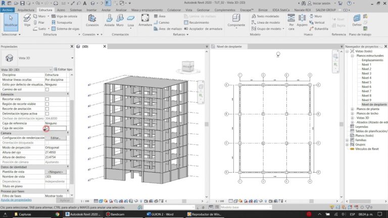Enable the Recortar vista checkbox

click(47, 99)
